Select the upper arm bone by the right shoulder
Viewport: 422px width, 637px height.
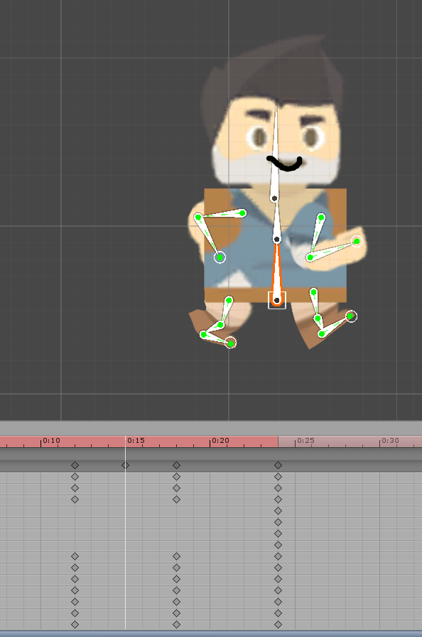pos(316,237)
